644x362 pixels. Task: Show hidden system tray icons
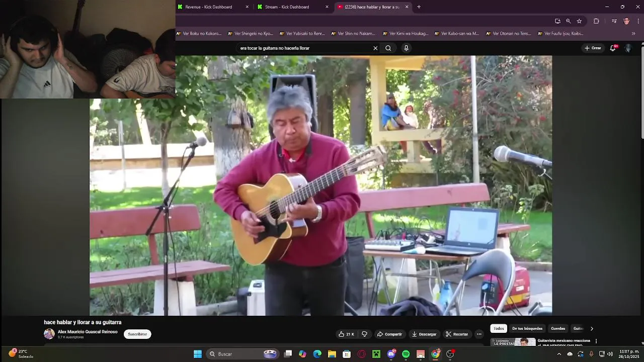click(x=558, y=354)
